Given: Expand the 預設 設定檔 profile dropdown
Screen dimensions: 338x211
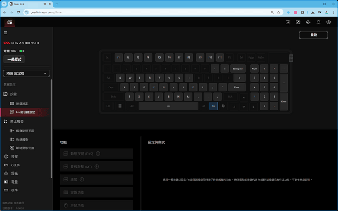Looking at the screenshot, I should click(x=26, y=73).
